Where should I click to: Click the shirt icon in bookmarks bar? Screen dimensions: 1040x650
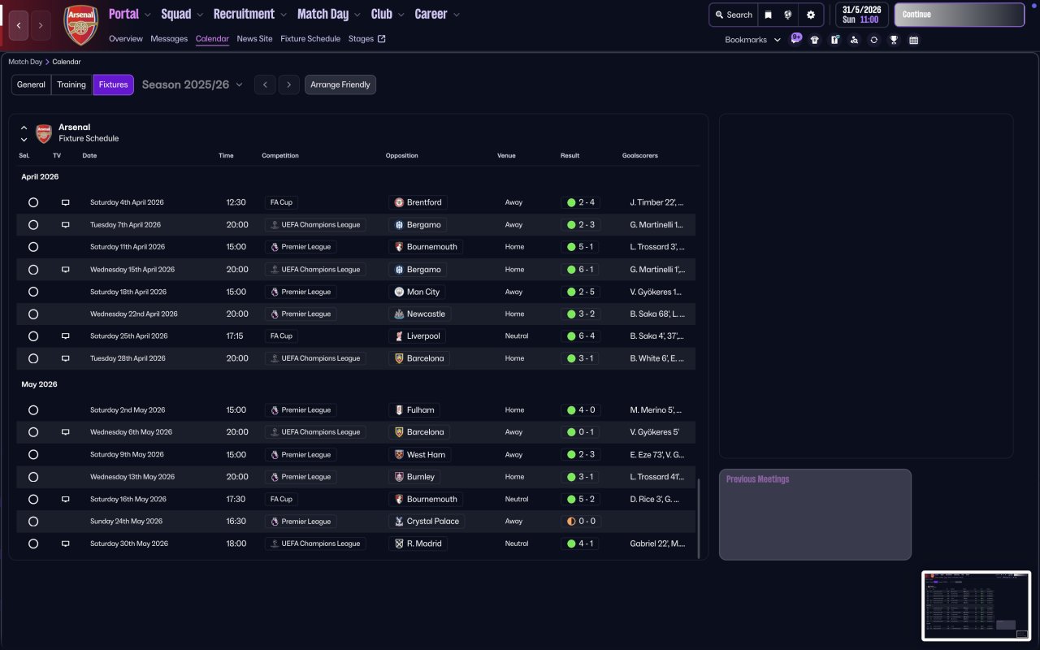[815, 40]
